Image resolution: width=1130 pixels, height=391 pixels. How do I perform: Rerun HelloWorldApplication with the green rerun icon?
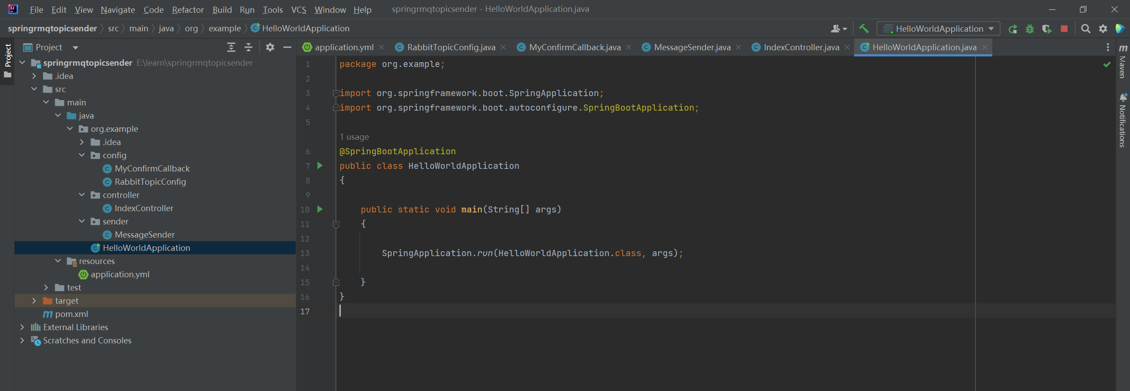coord(1013,29)
